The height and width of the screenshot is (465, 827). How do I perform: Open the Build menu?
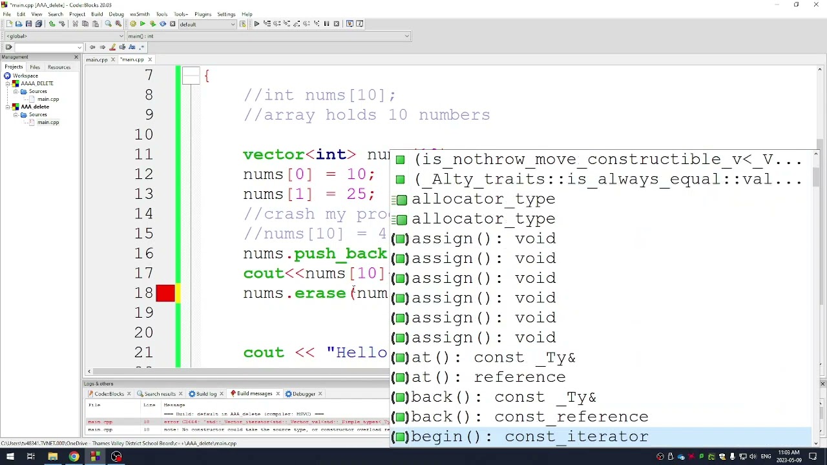(97, 14)
